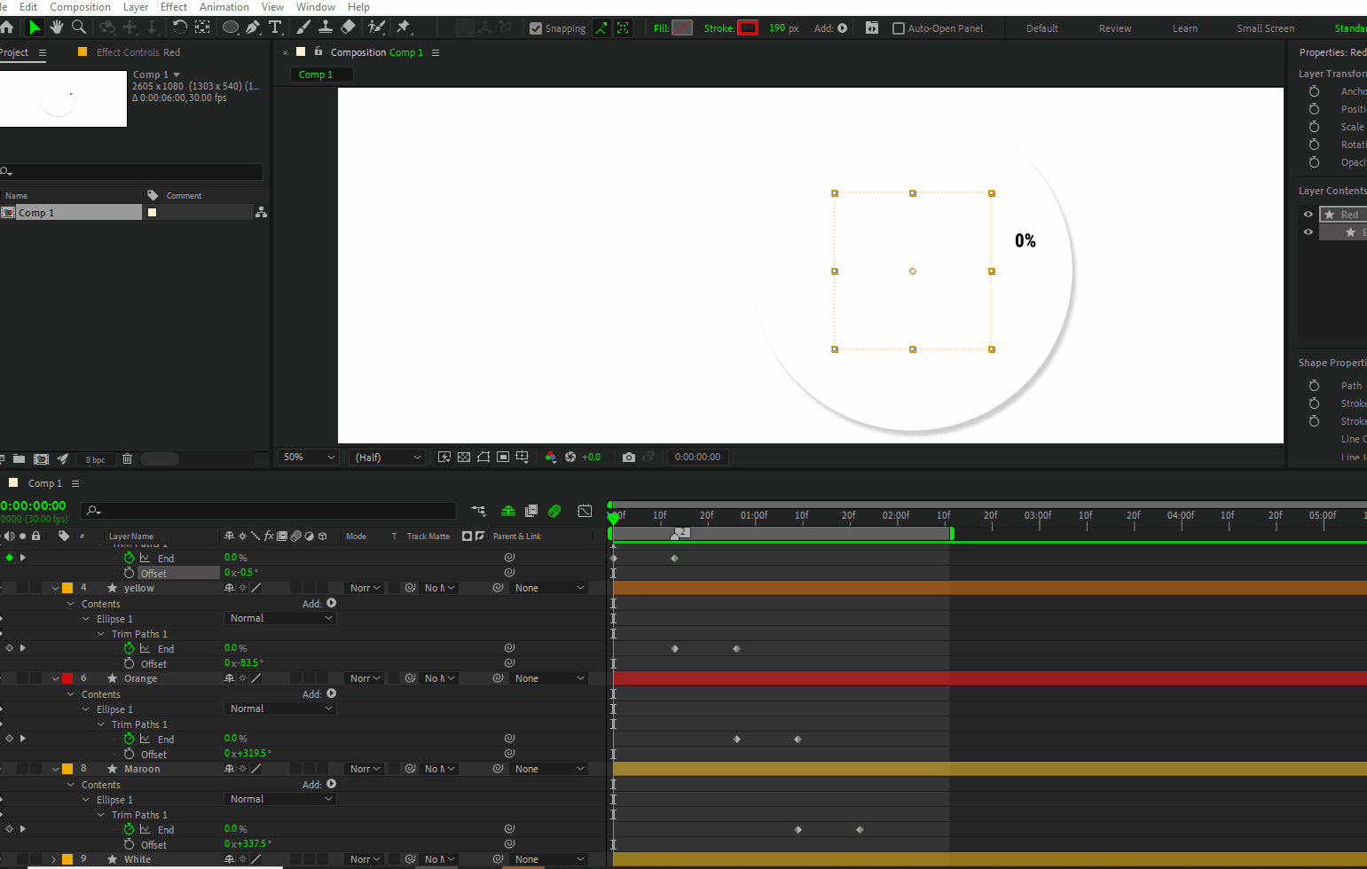Toggle the motion blur switch in timeline
The image size is (1367, 869).
pos(554,511)
